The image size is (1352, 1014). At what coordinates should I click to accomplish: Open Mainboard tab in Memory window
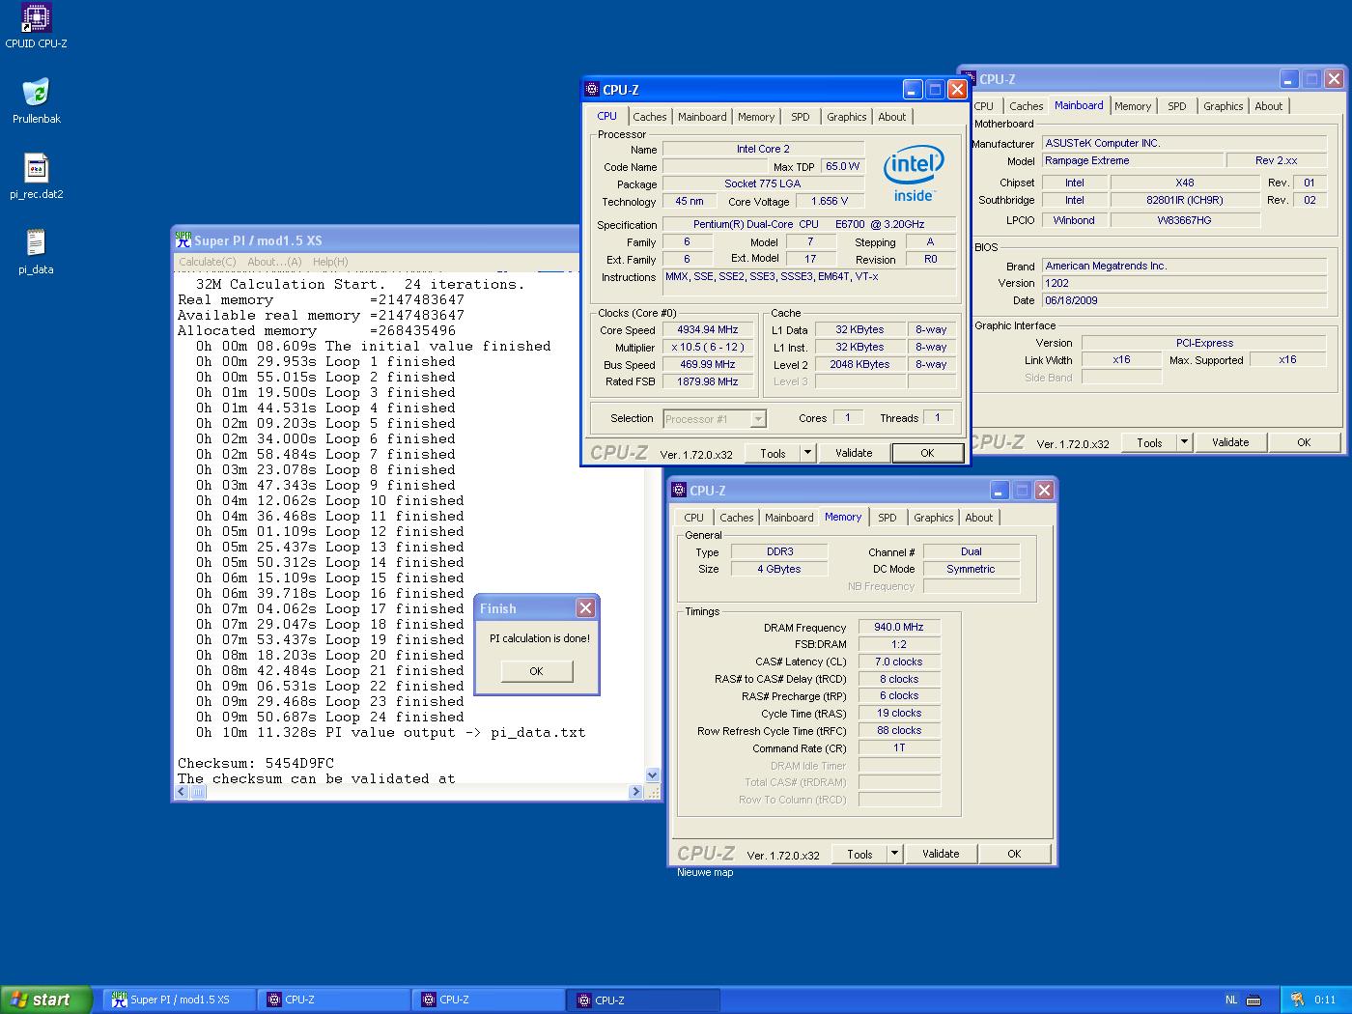click(789, 518)
